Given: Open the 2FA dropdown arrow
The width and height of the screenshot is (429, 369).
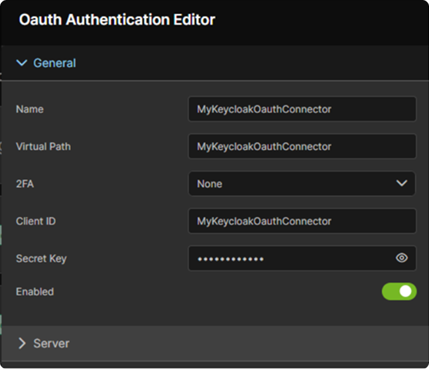Looking at the screenshot, I should point(401,183).
